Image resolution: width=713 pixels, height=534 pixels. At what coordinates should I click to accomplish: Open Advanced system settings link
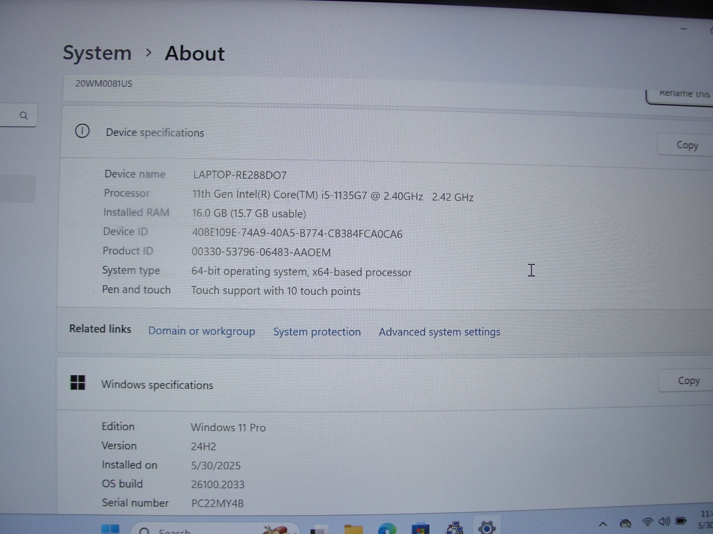[439, 332]
